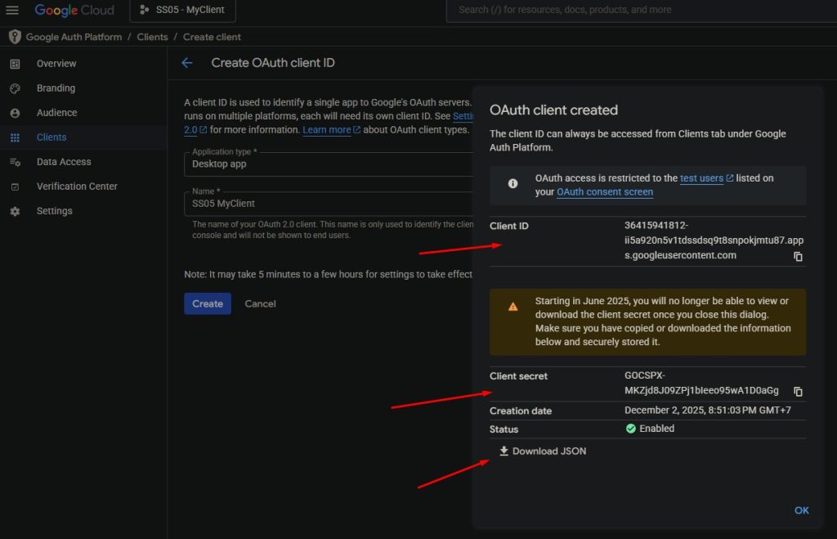Click the Settings gear icon in sidebar
The height and width of the screenshot is (539, 837).
15,211
